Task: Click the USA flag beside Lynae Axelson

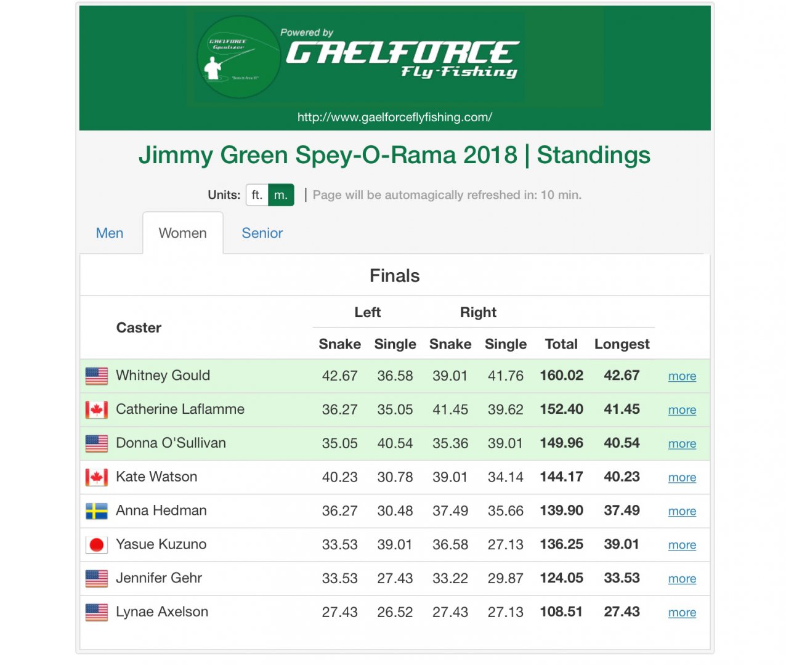Action: 97,612
